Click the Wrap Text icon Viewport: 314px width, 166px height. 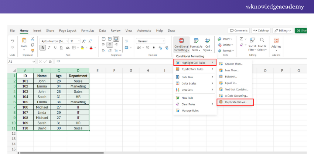[x=126, y=41]
